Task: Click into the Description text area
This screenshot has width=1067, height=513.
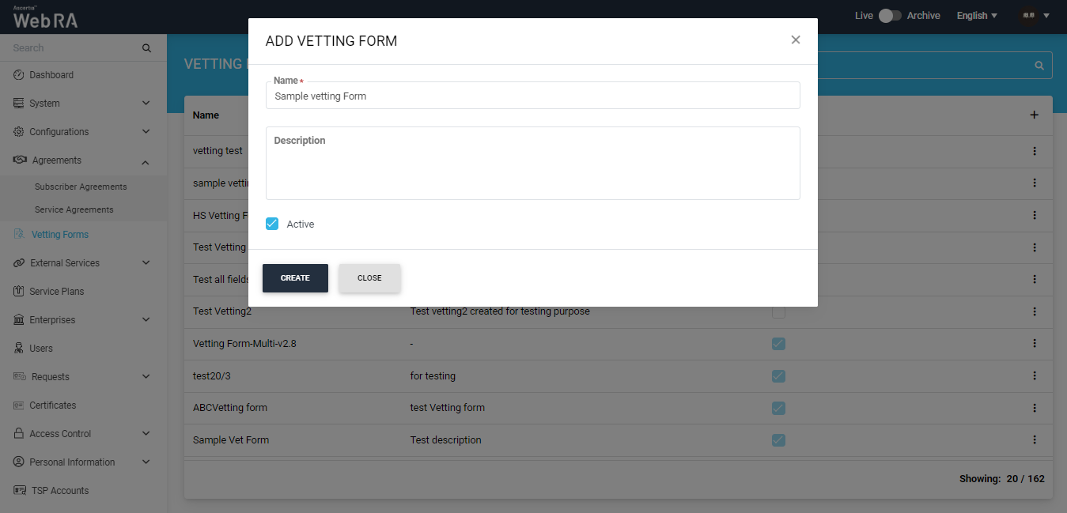Action: point(532,167)
